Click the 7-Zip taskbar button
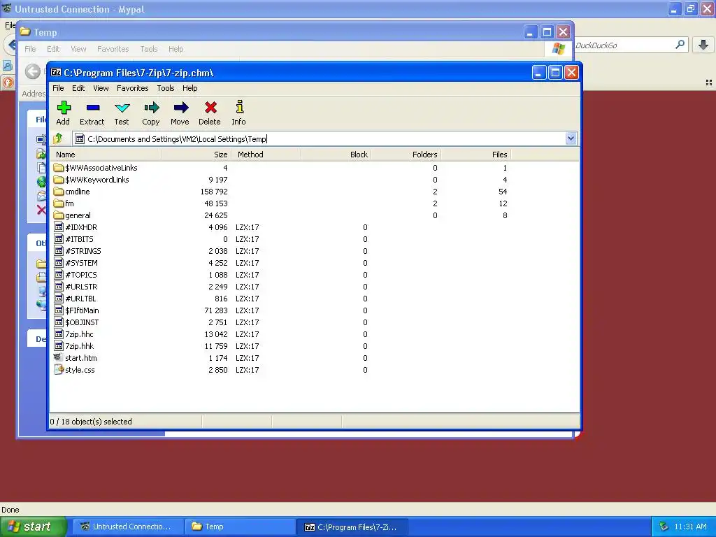 (352, 527)
